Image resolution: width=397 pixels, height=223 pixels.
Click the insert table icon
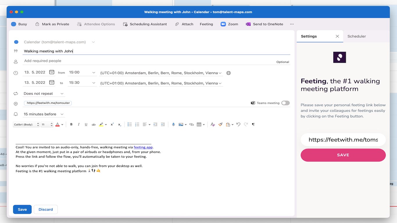tap(199, 125)
